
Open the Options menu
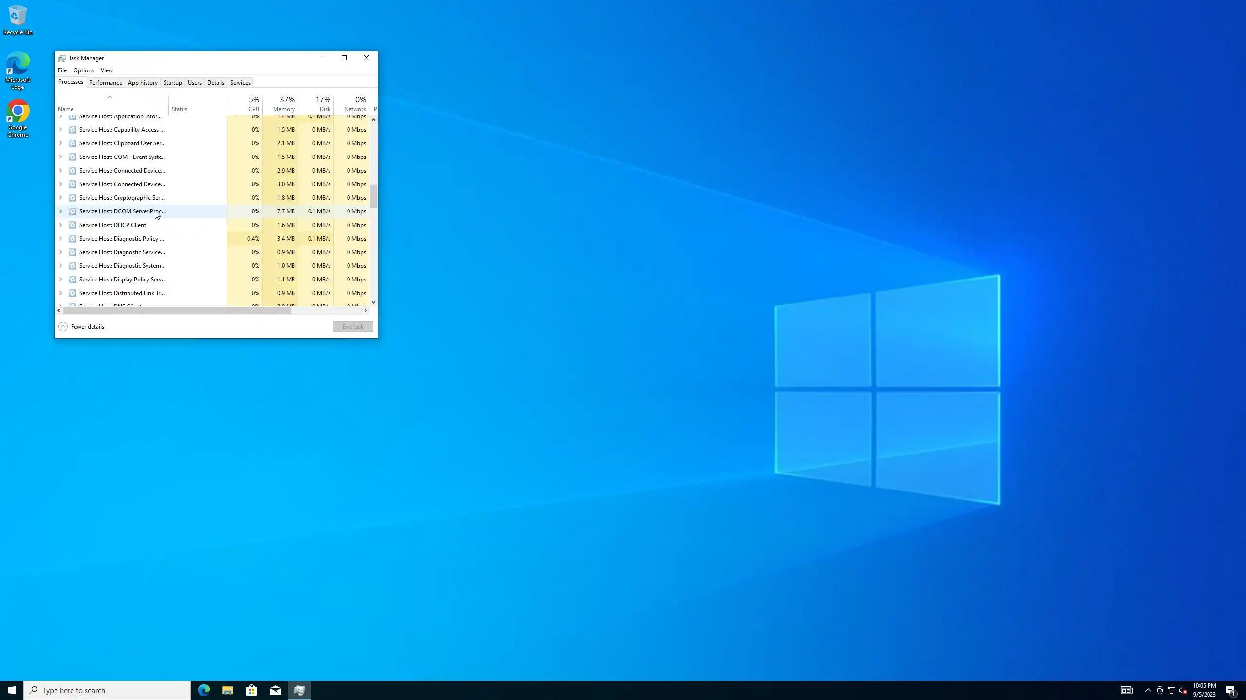83,70
